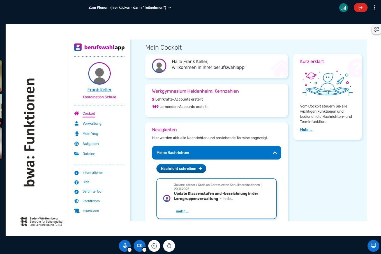Expand the camera options arrow
381x254 pixels.
(144, 250)
